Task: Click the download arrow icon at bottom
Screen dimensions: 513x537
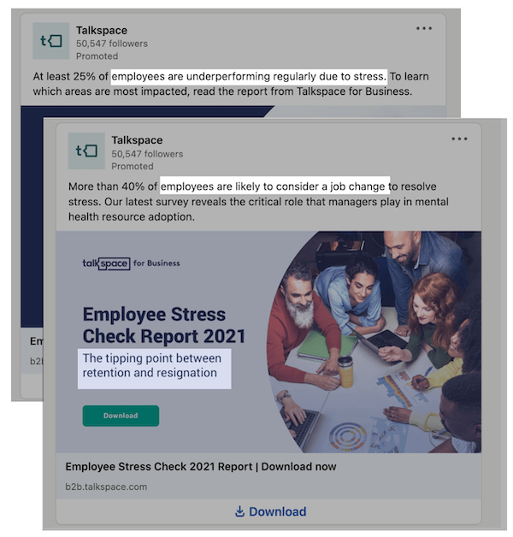Action: (239, 511)
